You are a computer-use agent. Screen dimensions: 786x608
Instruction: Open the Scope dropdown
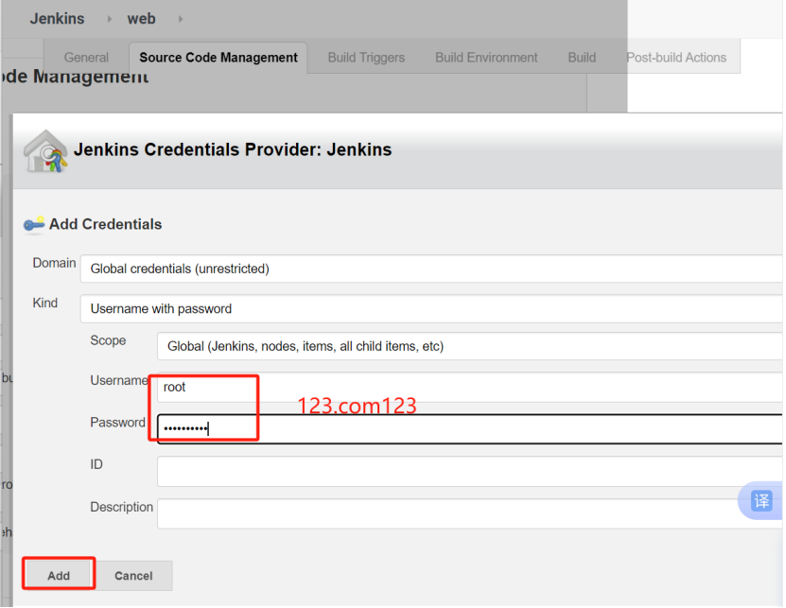click(470, 346)
